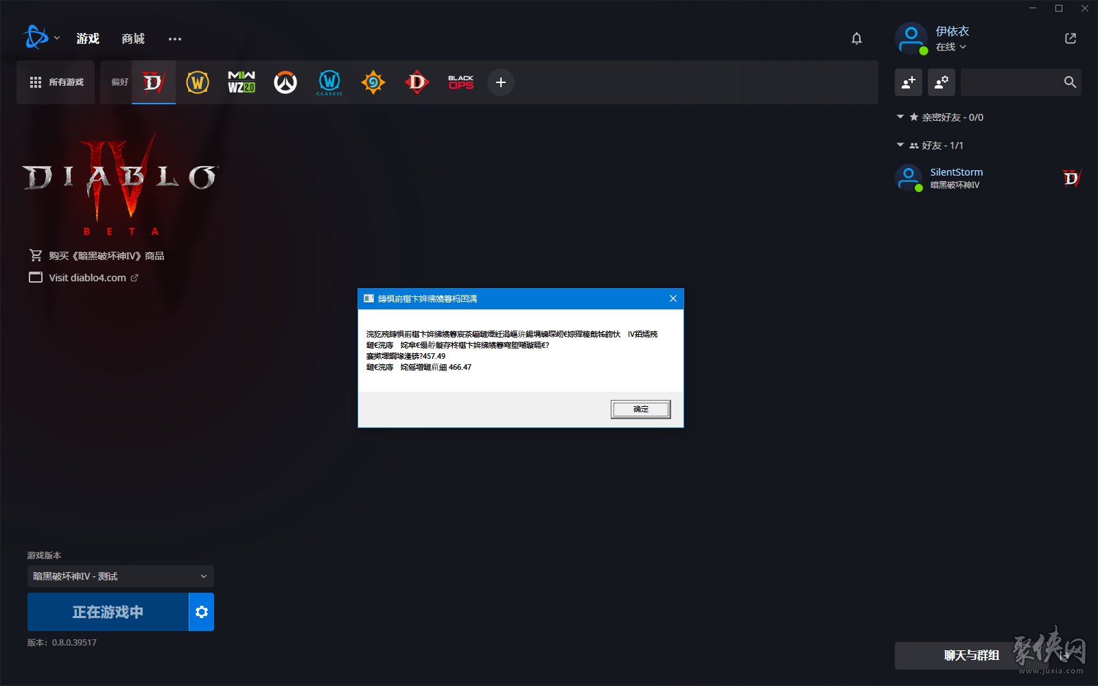Viewport: 1098px width, 686px height.
Task: Open game settings gear beside play button
Action: point(201,612)
